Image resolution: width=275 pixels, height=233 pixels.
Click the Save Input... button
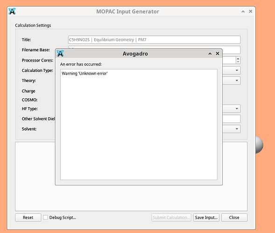tap(206, 218)
